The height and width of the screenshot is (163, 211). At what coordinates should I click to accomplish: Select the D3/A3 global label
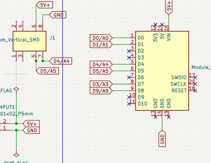[101, 84]
